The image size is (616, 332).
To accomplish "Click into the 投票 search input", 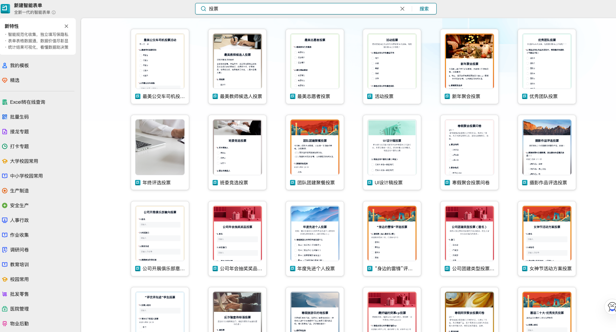I will coord(302,9).
